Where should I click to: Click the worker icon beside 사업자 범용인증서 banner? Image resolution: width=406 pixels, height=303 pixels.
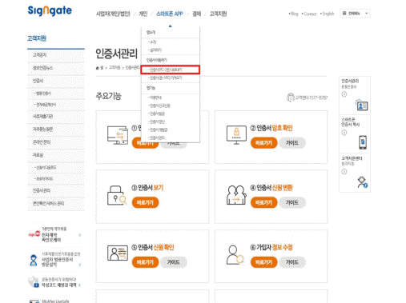click(x=34, y=261)
